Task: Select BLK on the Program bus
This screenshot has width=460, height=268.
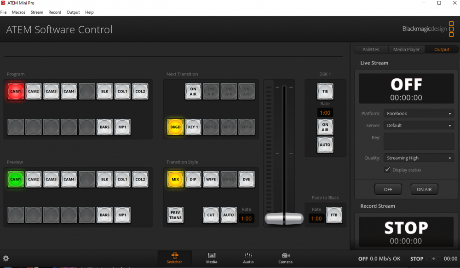Action: [x=105, y=91]
